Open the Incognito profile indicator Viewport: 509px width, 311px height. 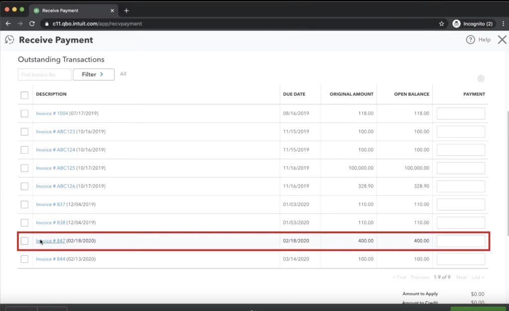pyautogui.click(x=473, y=24)
